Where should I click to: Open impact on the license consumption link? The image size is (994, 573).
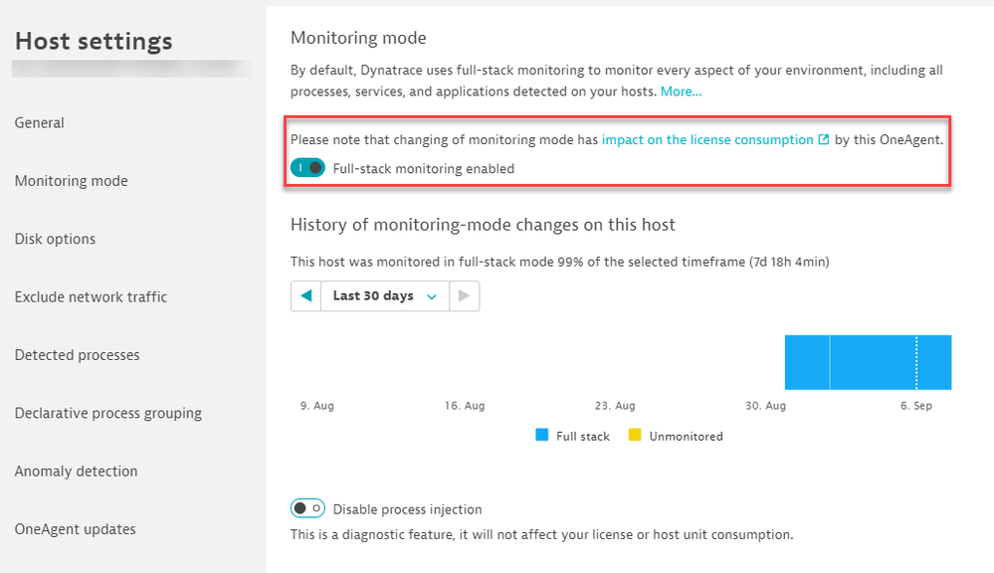(707, 140)
